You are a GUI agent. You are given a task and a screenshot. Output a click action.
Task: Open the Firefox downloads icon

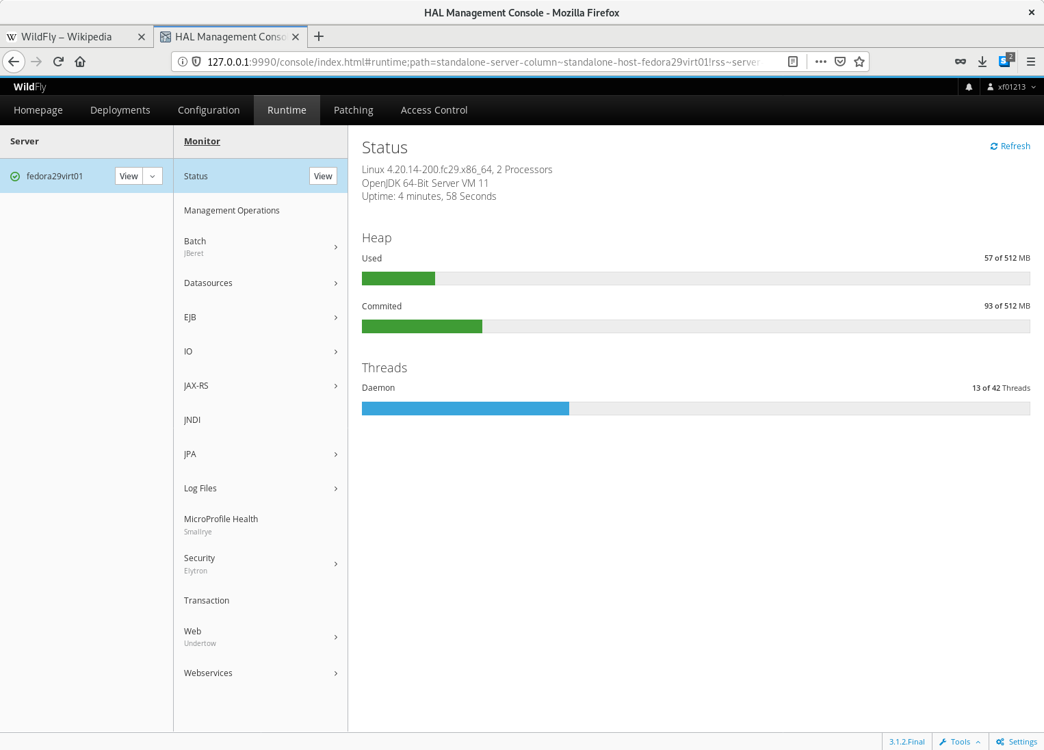pyautogui.click(x=982, y=62)
